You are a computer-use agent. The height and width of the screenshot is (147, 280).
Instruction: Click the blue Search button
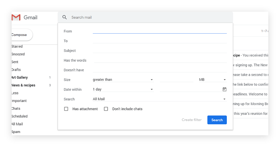pyautogui.click(x=217, y=120)
